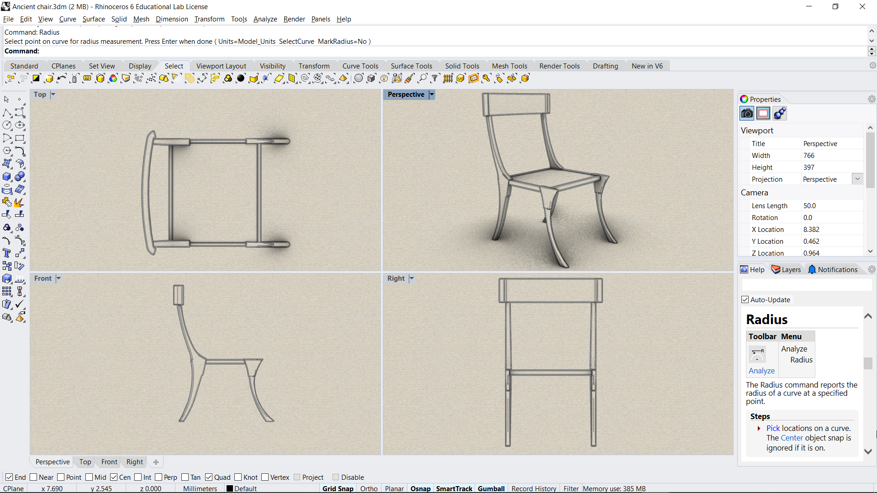Click the Join puzzle-piece icon
Viewport: 877px width, 493px height.
[7, 202]
